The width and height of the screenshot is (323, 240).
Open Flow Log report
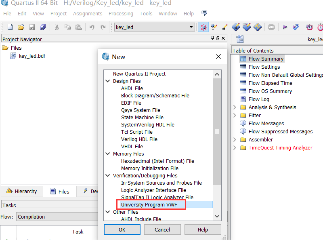tap(259, 99)
